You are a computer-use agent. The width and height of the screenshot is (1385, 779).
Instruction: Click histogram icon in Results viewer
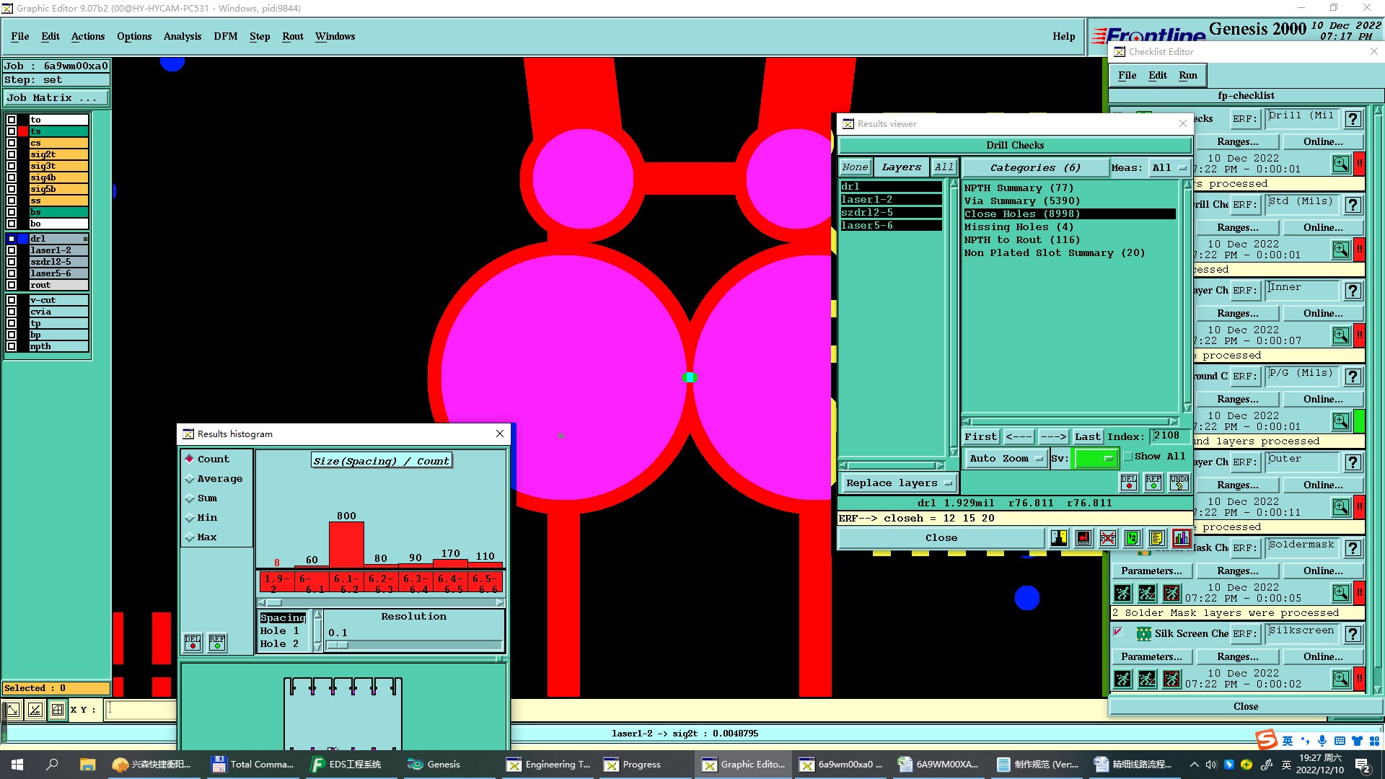[1181, 538]
